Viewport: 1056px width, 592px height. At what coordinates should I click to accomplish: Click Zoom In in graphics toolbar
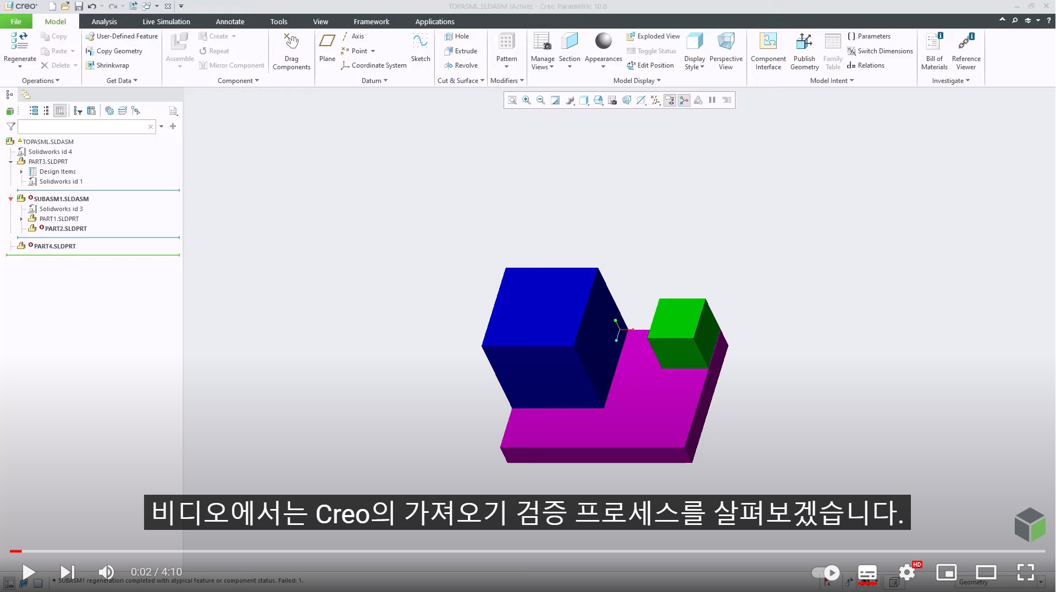(x=527, y=100)
